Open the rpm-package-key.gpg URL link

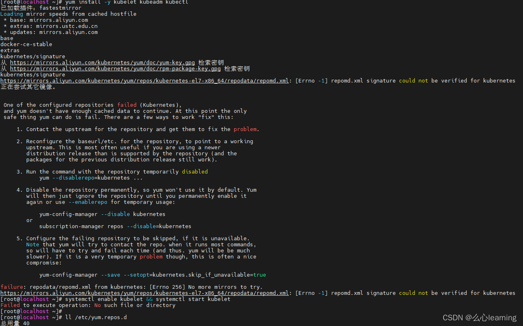(115, 69)
